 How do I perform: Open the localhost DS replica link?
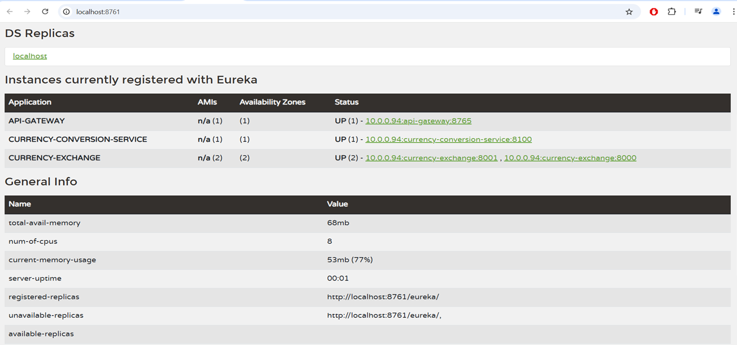pyautogui.click(x=30, y=56)
